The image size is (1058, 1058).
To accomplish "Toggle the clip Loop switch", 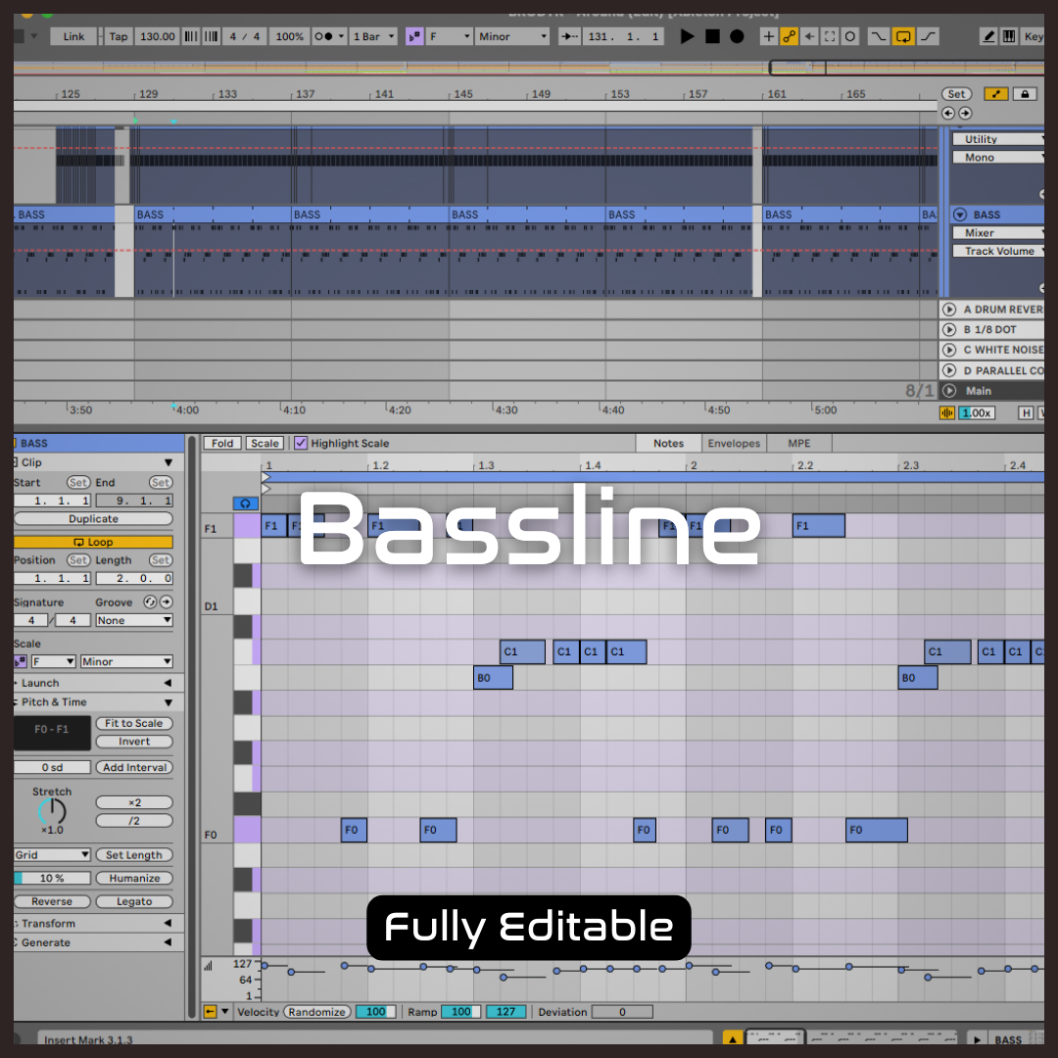I will (x=93, y=542).
